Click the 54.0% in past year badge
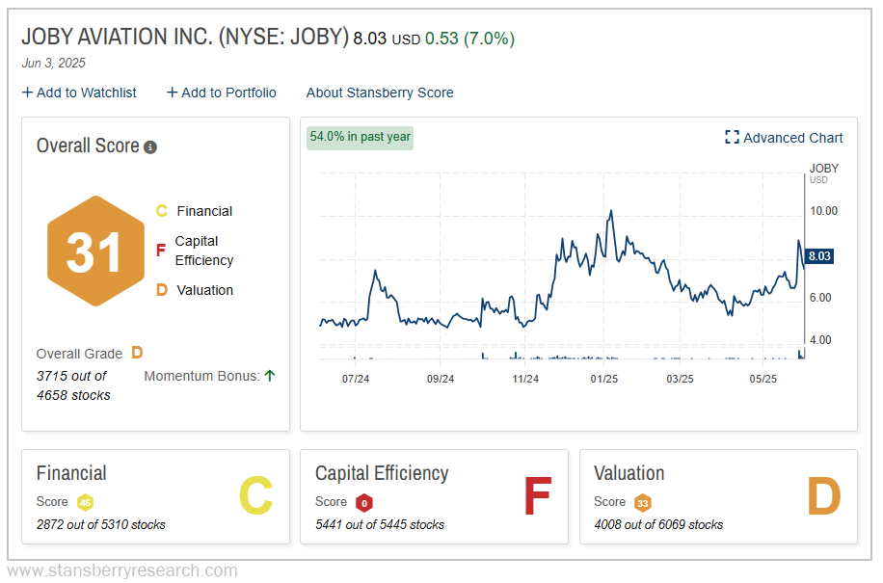 tap(361, 137)
